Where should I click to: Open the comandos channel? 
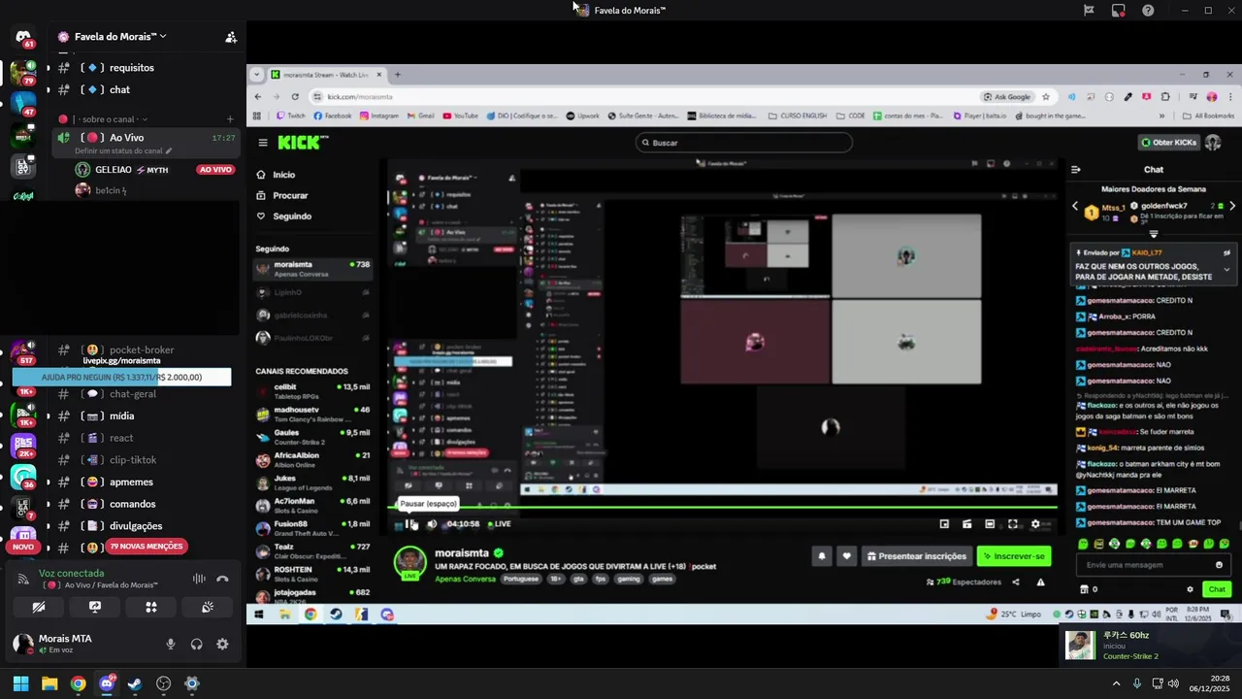[146, 504]
